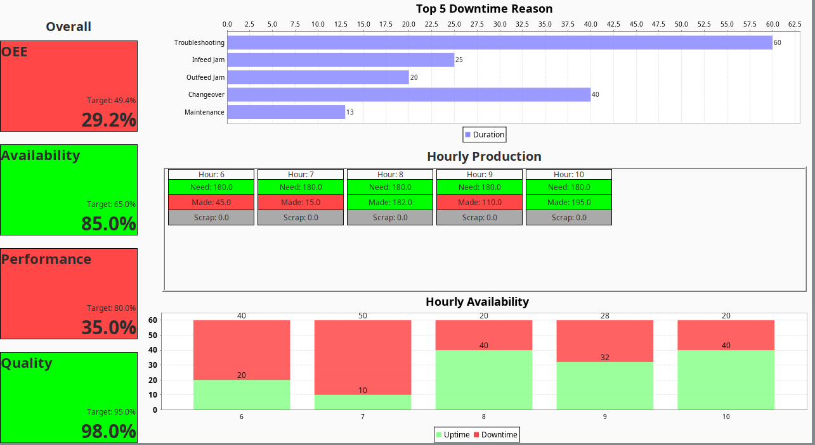815x445 pixels.
Task: Select the Outfeed Jam bar
Action: click(317, 77)
